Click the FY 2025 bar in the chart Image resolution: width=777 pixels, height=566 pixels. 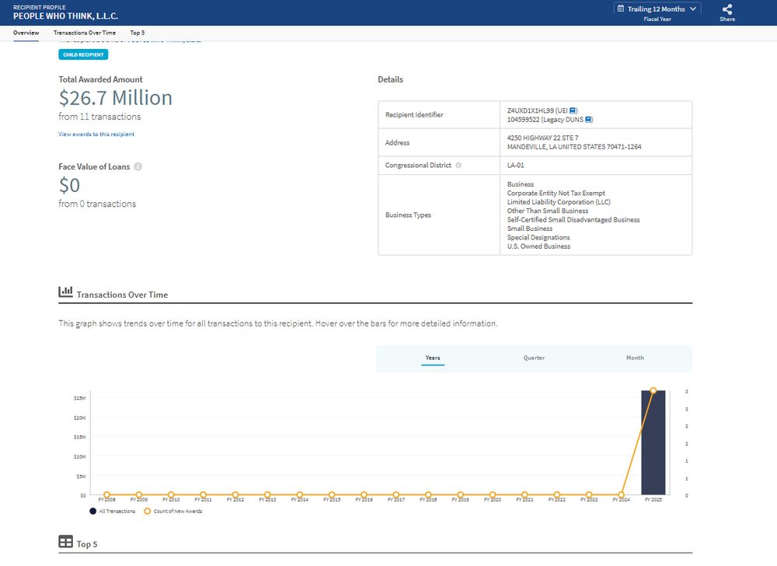653,442
